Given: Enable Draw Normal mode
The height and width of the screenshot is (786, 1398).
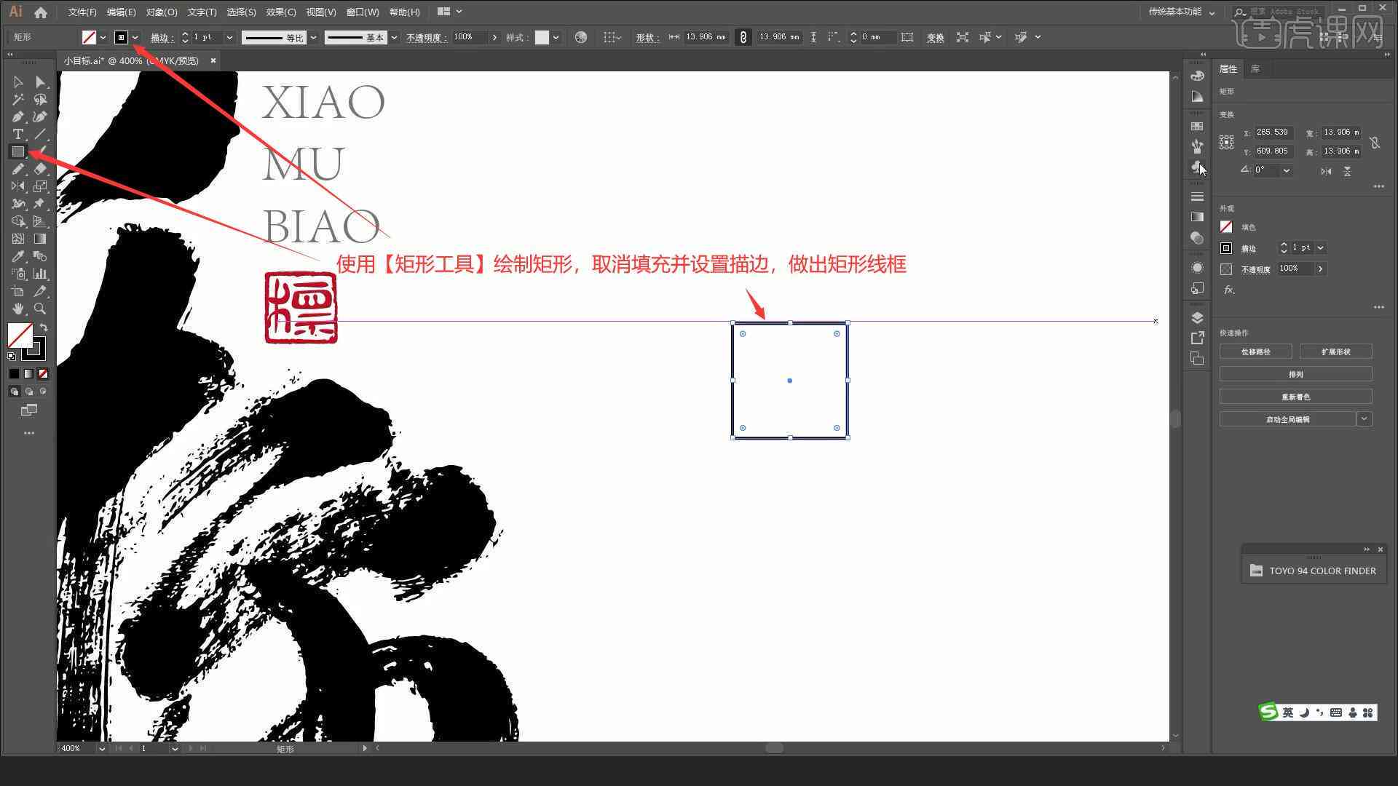Looking at the screenshot, I should (14, 392).
